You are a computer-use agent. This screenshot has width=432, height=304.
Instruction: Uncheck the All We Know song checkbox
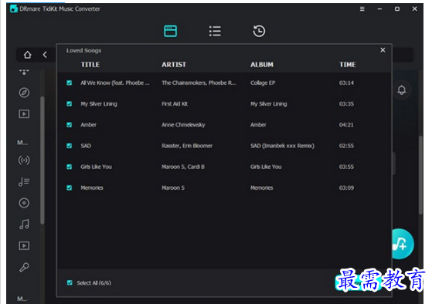[x=69, y=83]
